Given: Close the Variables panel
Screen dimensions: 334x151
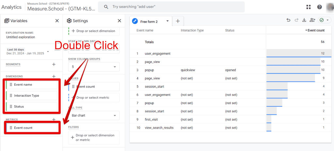Looking at the screenshot, I should point(57,21).
